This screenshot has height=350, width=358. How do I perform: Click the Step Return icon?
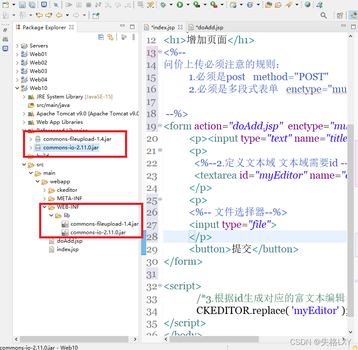(128, 5)
